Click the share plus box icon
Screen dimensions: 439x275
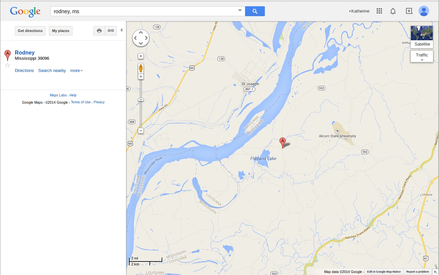point(409,11)
